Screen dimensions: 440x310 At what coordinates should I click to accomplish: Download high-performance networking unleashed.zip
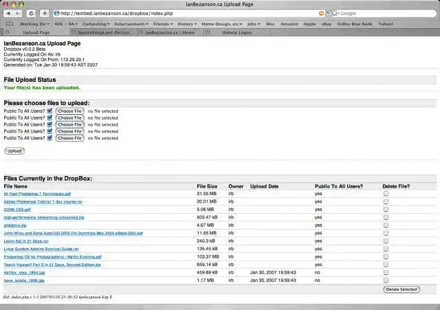[44, 217]
